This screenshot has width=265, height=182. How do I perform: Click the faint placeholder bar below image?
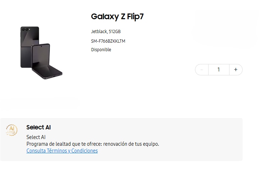click(x=40, y=103)
